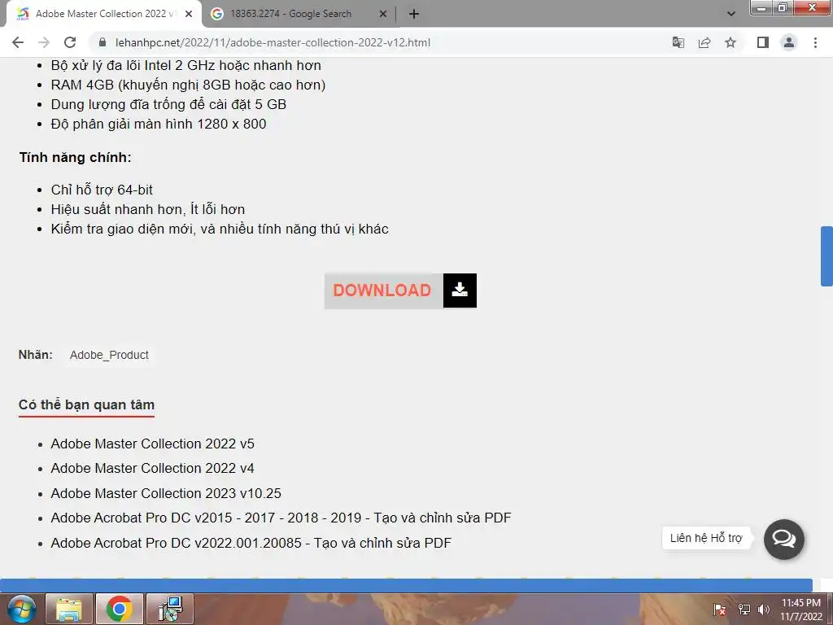
Task: Open the volume speaker tray icon
Action: (x=764, y=609)
